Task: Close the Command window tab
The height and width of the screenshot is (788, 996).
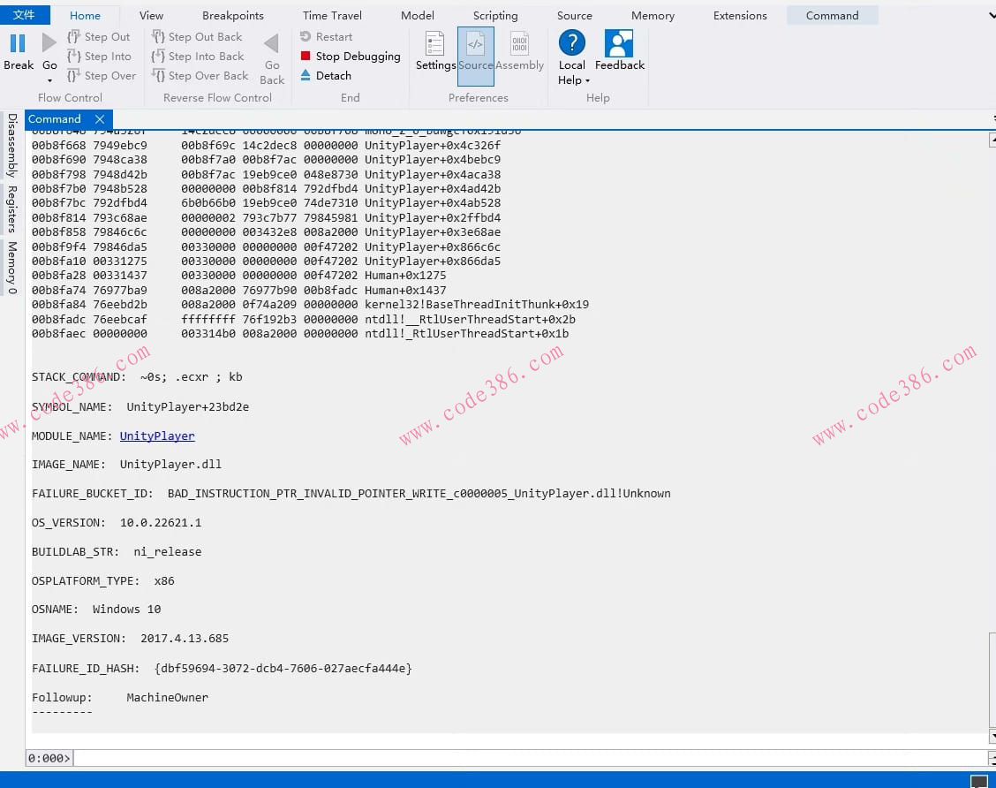Action: (100, 119)
